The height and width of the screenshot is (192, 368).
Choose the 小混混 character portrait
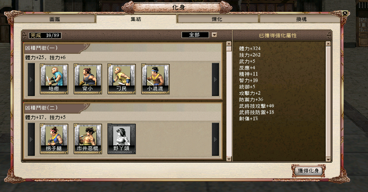(155, 79)
